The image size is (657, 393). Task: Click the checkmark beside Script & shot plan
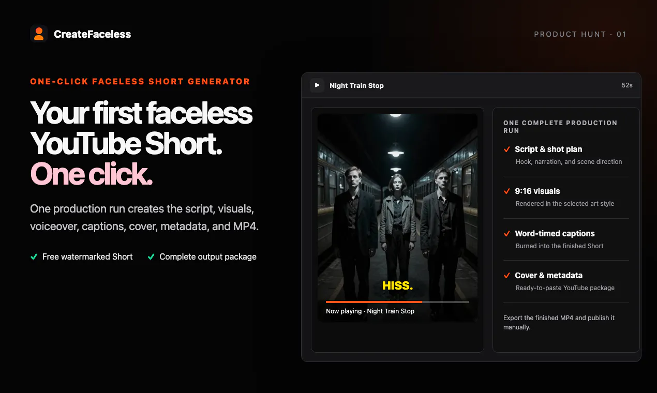[x=507, y=149]
